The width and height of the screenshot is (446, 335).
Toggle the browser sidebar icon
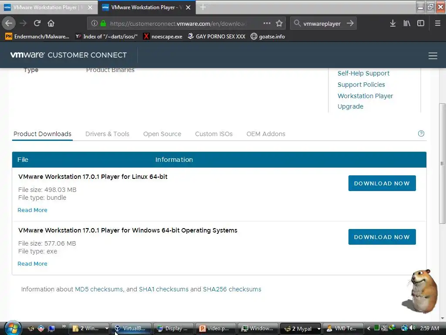pos(421,23)
